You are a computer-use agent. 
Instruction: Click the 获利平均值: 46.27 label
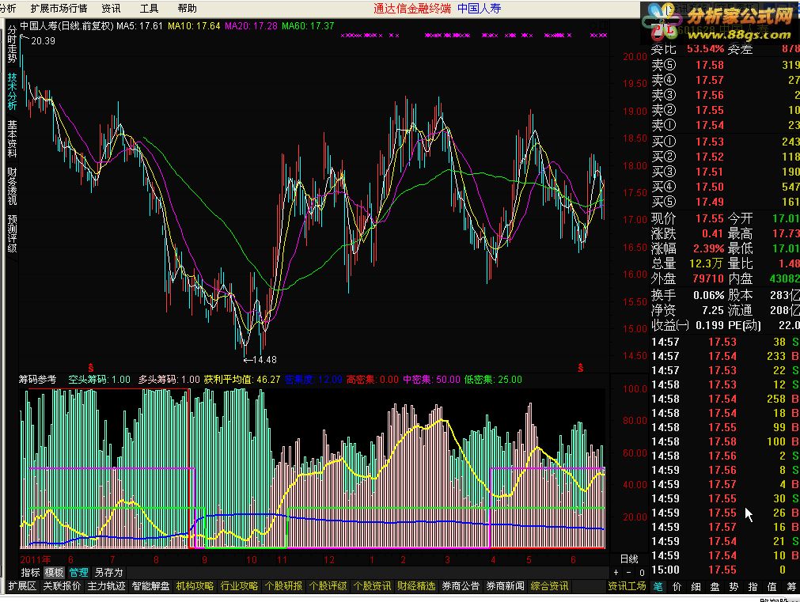[242, 380]
